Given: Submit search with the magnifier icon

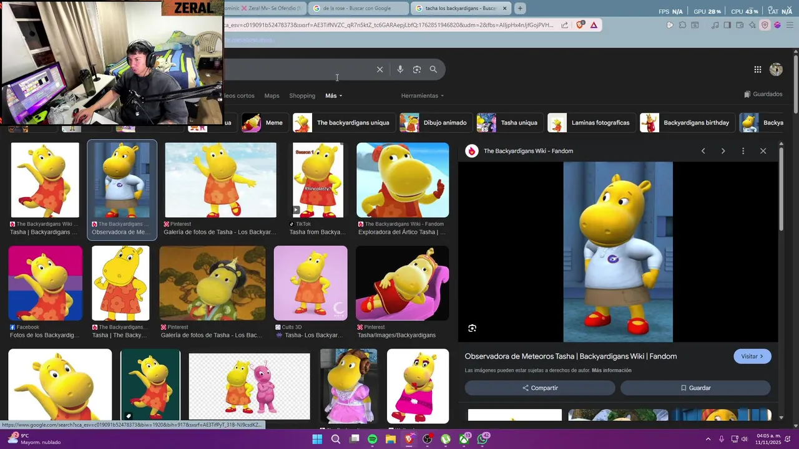Looking at the screenshot, I should [433, 69].
